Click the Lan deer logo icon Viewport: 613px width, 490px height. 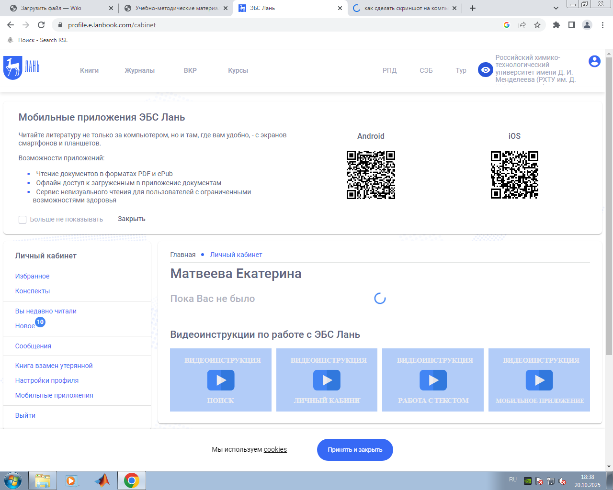tap(13, 67)
